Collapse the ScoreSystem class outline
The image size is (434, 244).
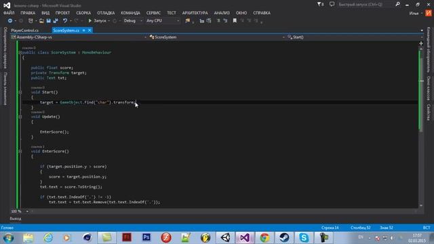click(x=20, y=53)
